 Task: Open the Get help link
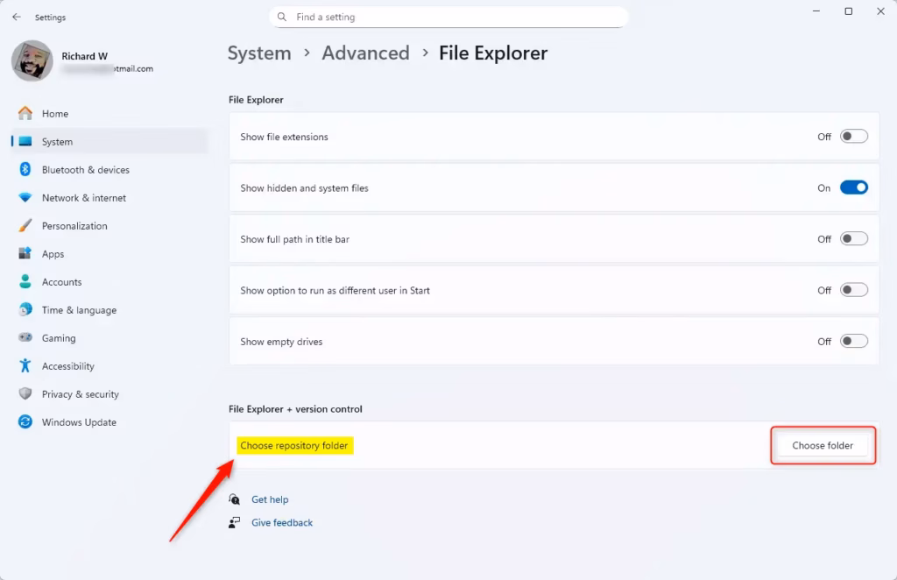[x=270, y=499]
